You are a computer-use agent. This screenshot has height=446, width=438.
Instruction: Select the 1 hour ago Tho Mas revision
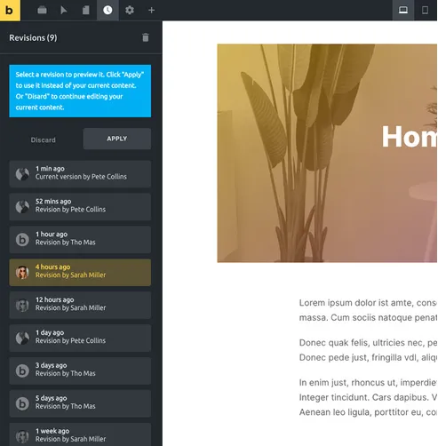(80, 240)
